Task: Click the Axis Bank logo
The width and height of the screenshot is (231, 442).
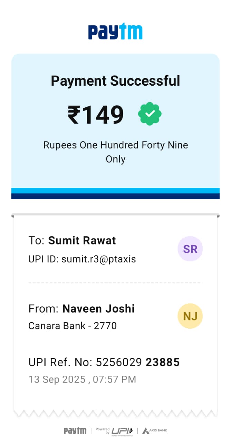Action: click(x=155, y=430)
